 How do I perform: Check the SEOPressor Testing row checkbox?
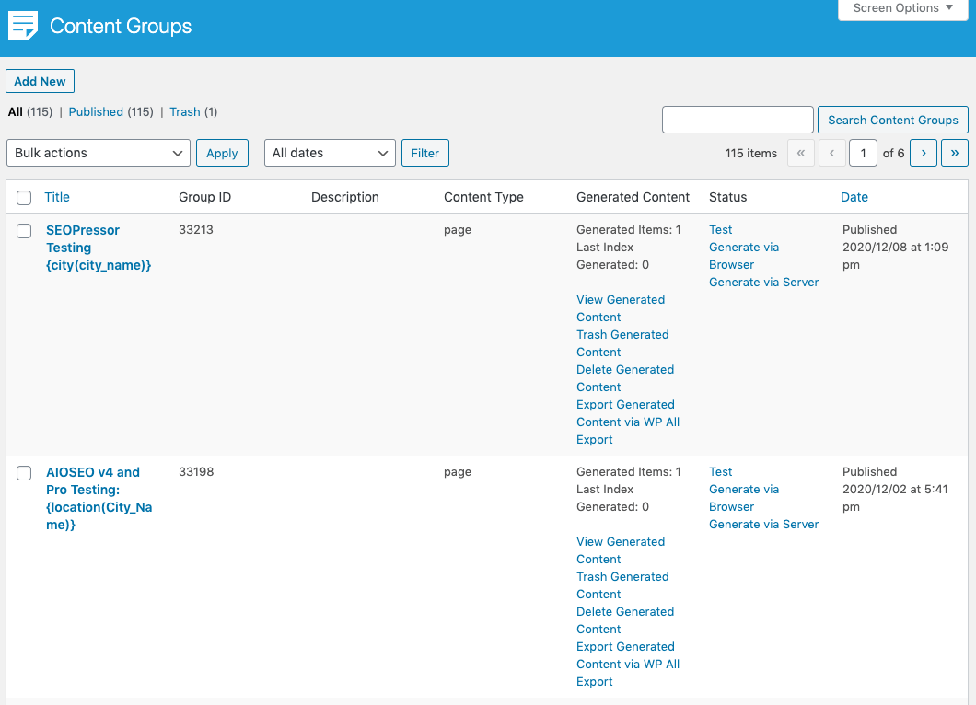click(x=24, y=231)
